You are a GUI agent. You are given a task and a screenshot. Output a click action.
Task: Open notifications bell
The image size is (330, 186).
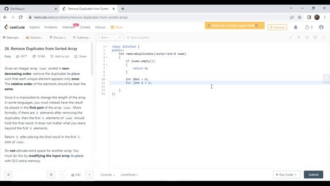coord(295,27)
